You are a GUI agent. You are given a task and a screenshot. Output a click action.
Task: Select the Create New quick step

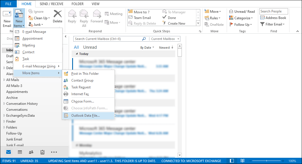click(174, 24)
